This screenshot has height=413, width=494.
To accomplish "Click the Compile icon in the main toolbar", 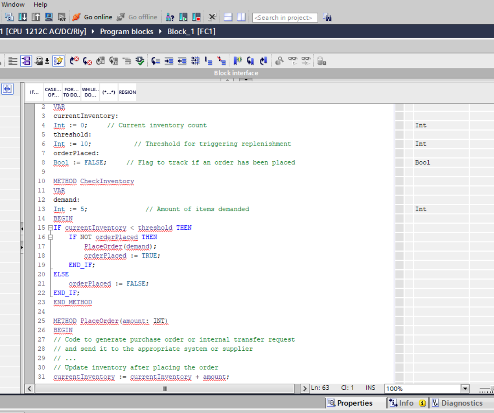I will pyautogui.click(x=9, y=17).
